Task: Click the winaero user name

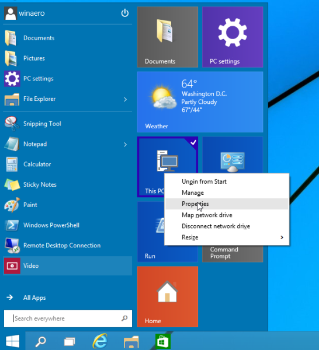Action: 32,13
